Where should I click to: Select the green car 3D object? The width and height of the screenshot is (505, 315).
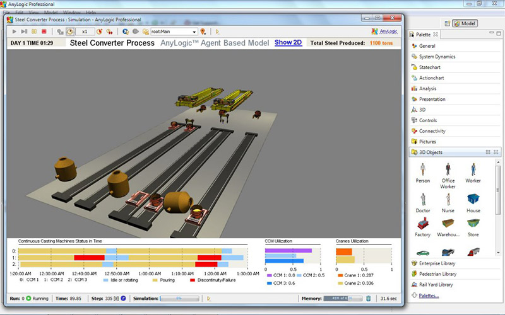423,253
